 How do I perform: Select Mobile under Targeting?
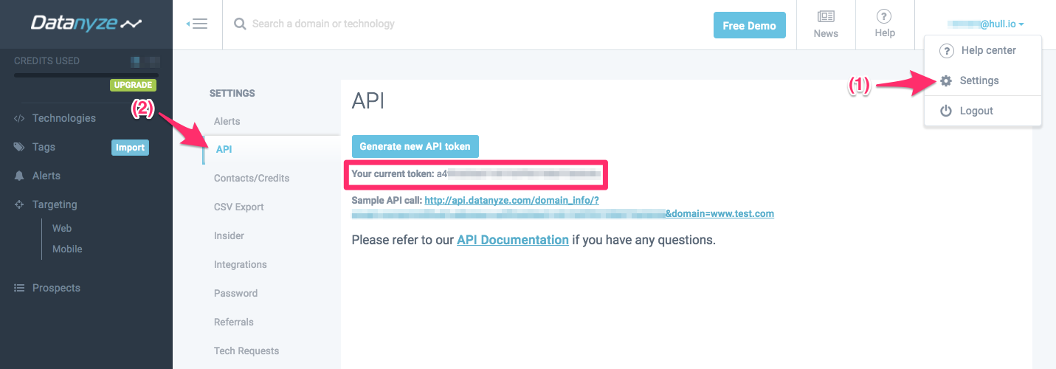(67, 249)
